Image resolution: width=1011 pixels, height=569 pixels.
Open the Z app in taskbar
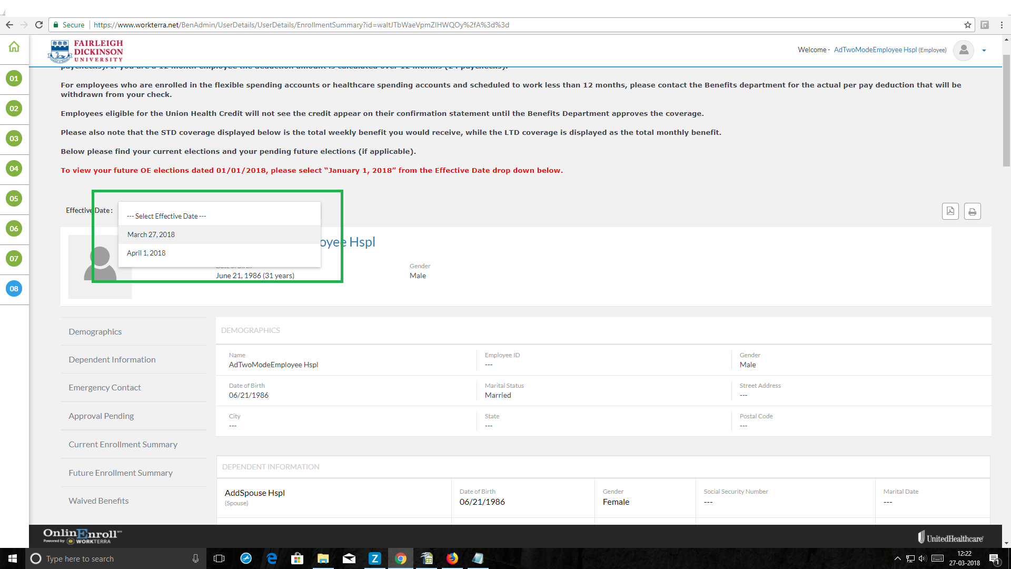[374, 558]
